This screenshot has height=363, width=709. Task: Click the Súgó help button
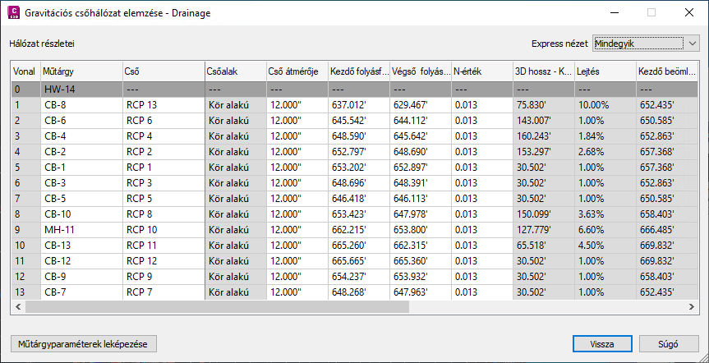tap(669, 343)
